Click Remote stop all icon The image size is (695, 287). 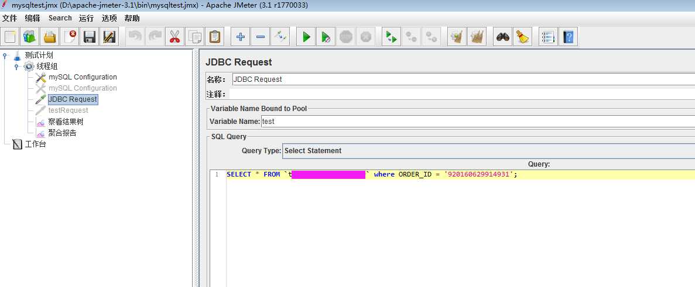411,37
